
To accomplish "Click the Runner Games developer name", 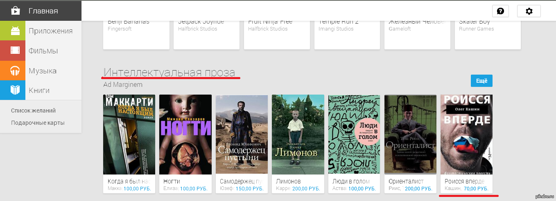I will click(477, 29).
